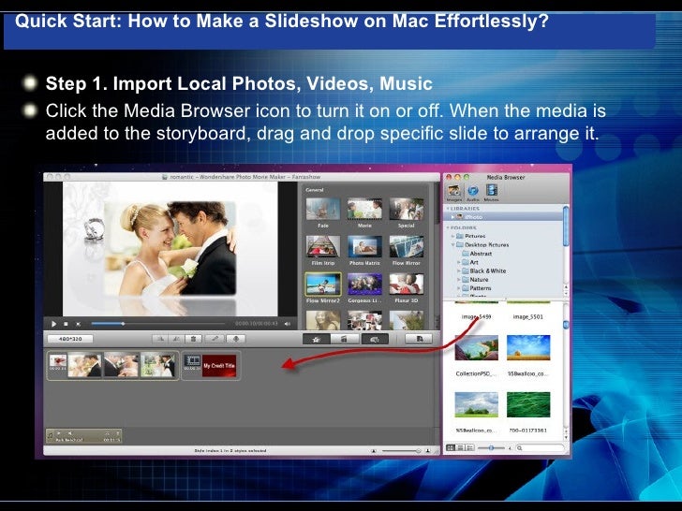The width and height of the screenshot is (682, 511).
Task: Expand the Black & White folder
Action: tap(458, 270)
